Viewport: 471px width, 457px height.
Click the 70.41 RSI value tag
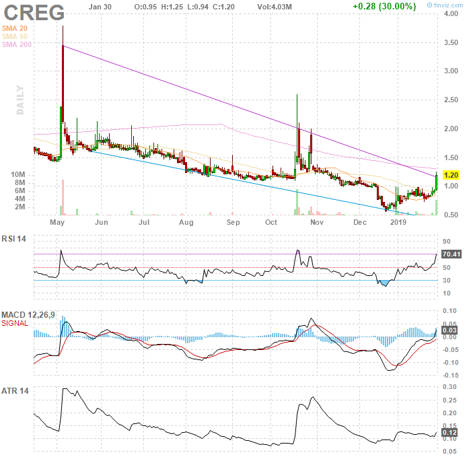pyautogui.click(x=451, y=254)
